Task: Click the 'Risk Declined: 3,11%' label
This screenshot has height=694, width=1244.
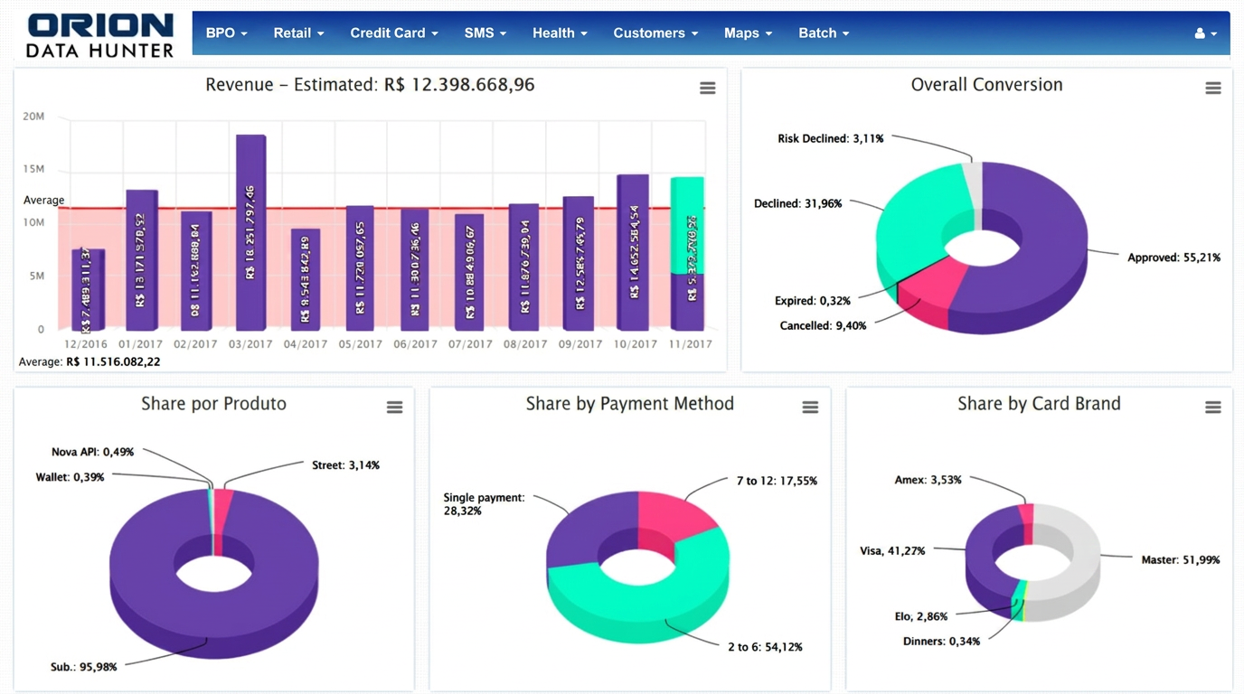Action: (x=830, y=138)
